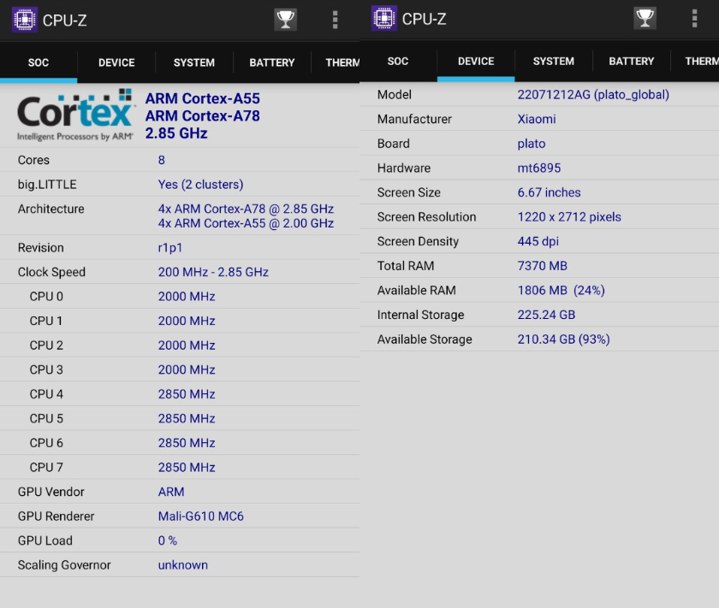Viewport: 719px width, 608px height.
Task: Click the 'ARM Cortex-A78' heading text
Action: tap(203, 116)
